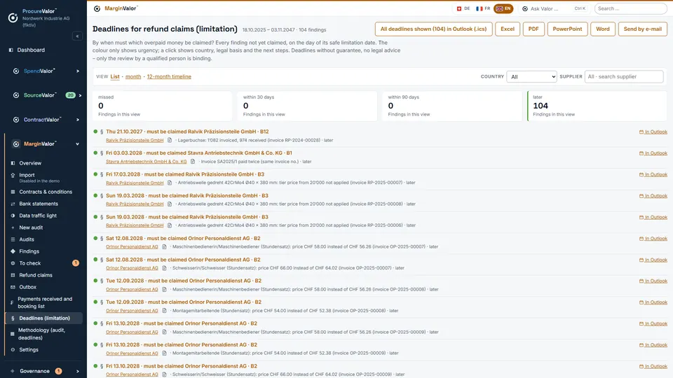Open the To check icon
Viewport: 673px width, 378px height.
pyautogui.click(x=13, y=263)
